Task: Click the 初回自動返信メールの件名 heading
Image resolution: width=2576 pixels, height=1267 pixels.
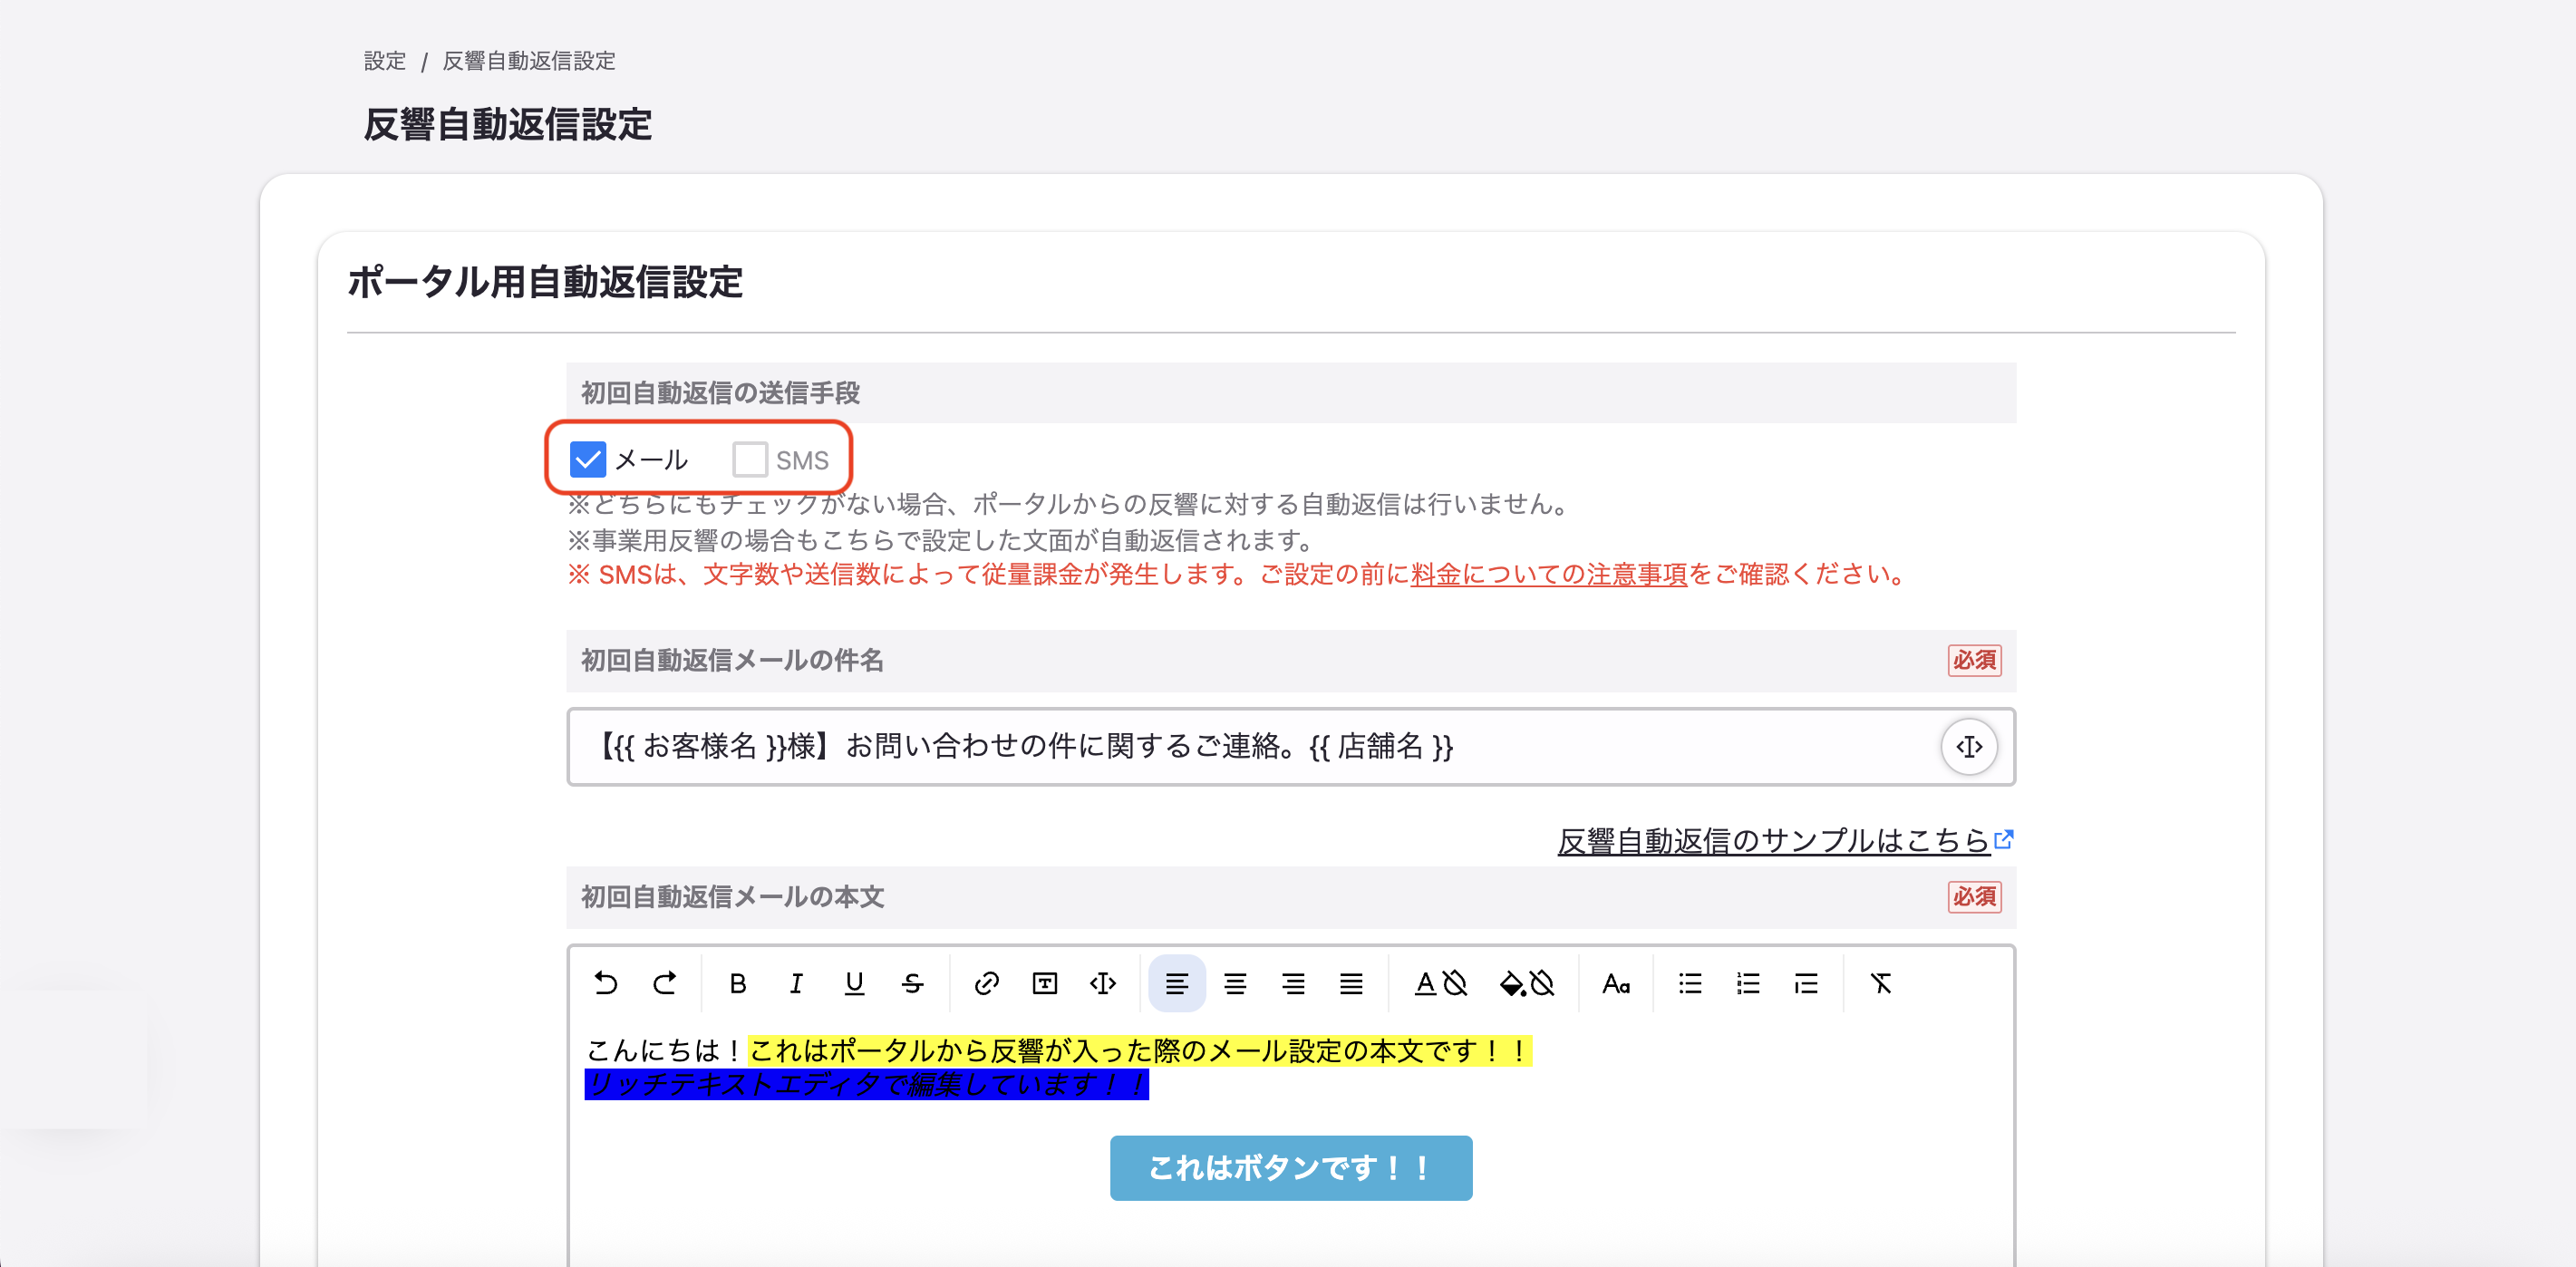Action: (732, 660)
